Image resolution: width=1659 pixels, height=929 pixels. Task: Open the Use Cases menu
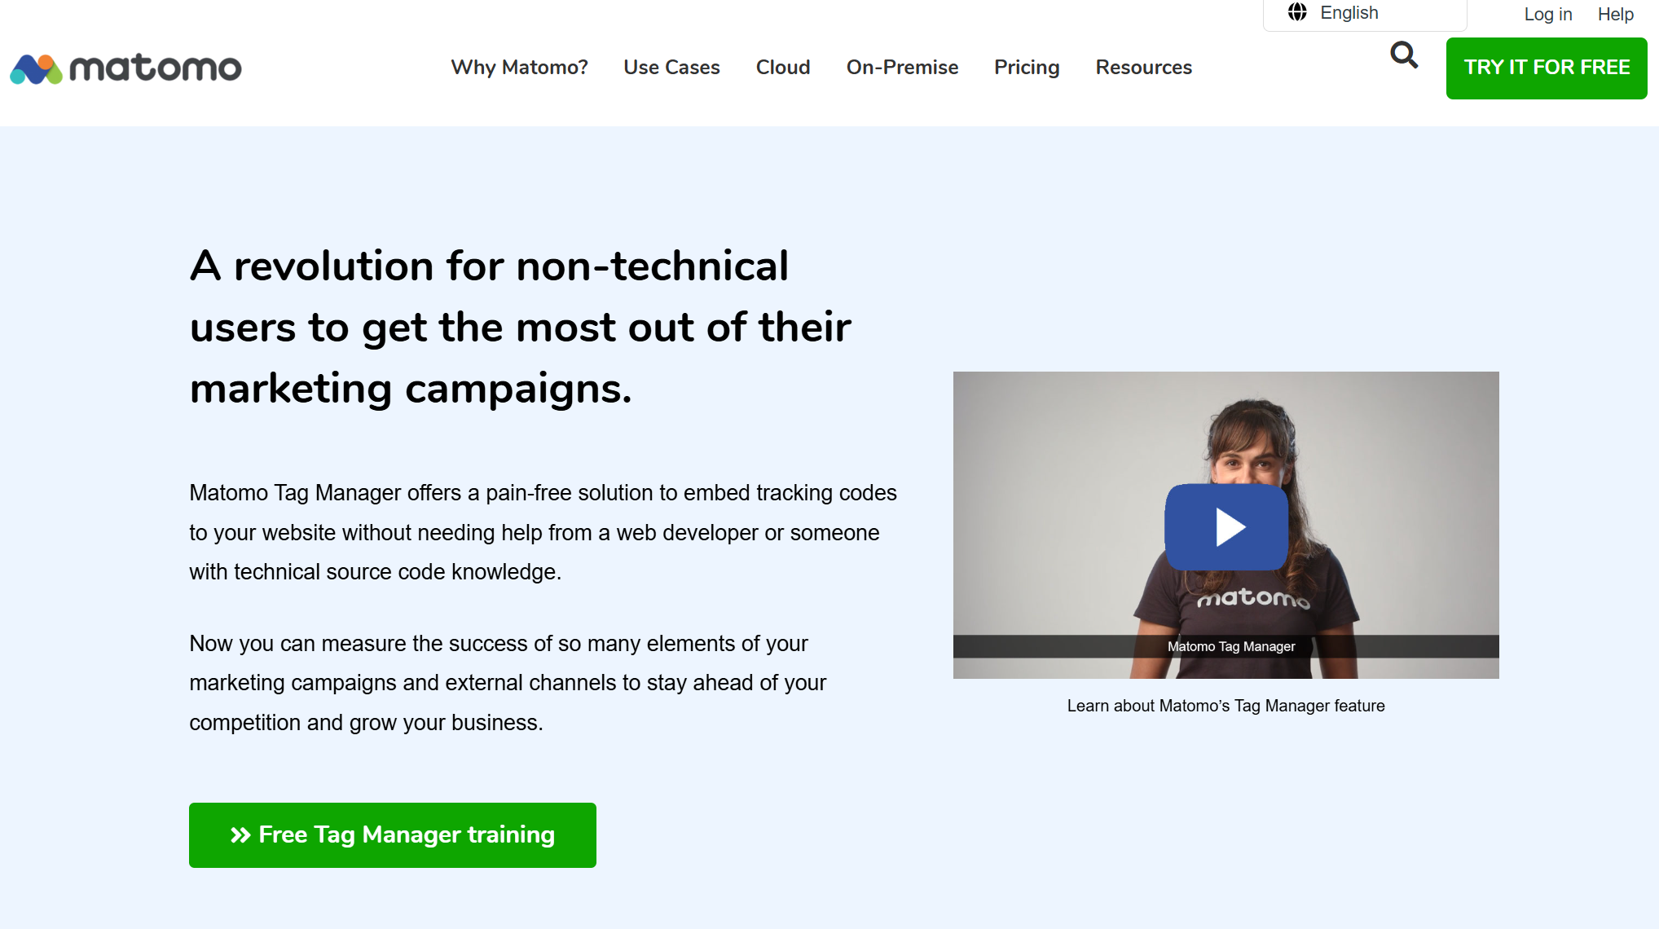pos(671,68)
